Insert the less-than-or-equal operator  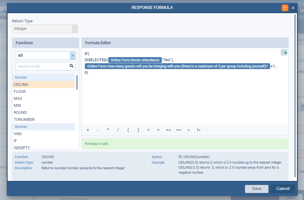[x=168, y=130]
